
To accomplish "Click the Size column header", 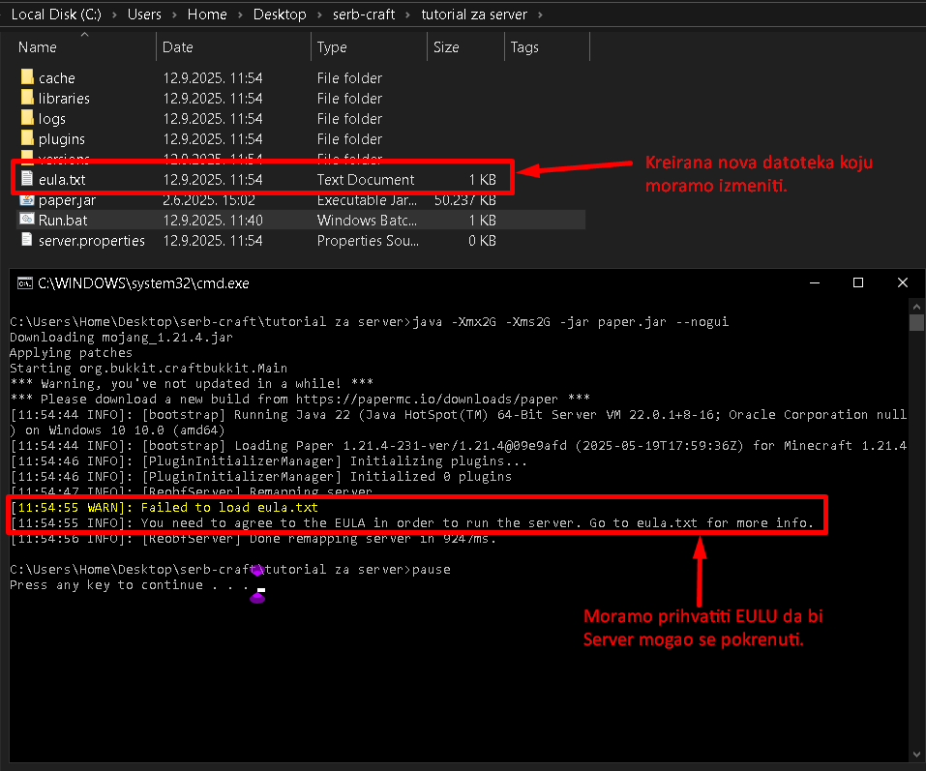I will (x=446, y=47).
